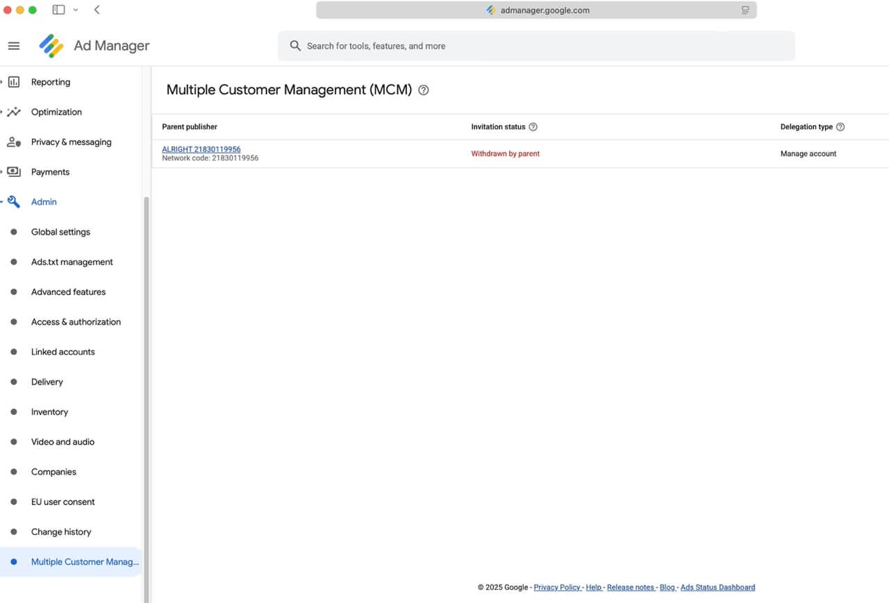889x603 pixels.
Task: Open Global settings in Admin menu
Action: [60, 232]
